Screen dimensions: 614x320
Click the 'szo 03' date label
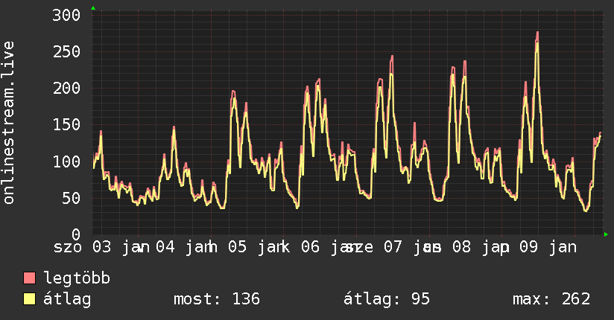coord(82,247)
